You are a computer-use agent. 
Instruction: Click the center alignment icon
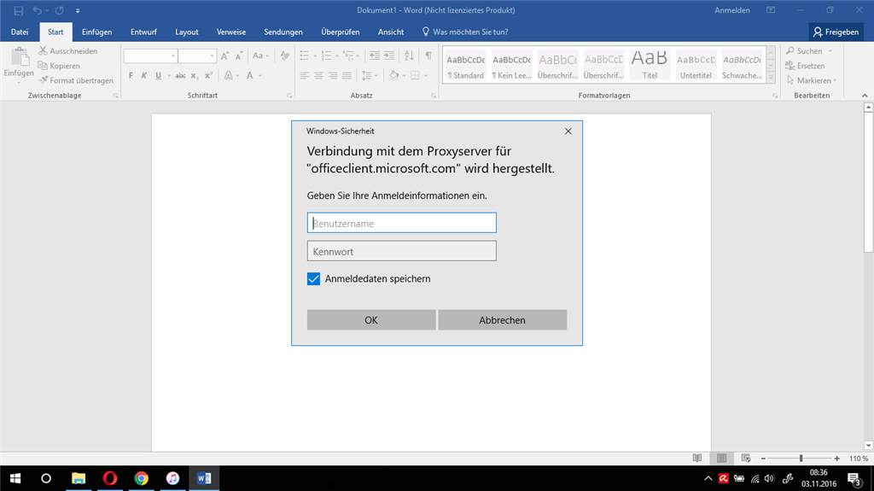point(319,75)
